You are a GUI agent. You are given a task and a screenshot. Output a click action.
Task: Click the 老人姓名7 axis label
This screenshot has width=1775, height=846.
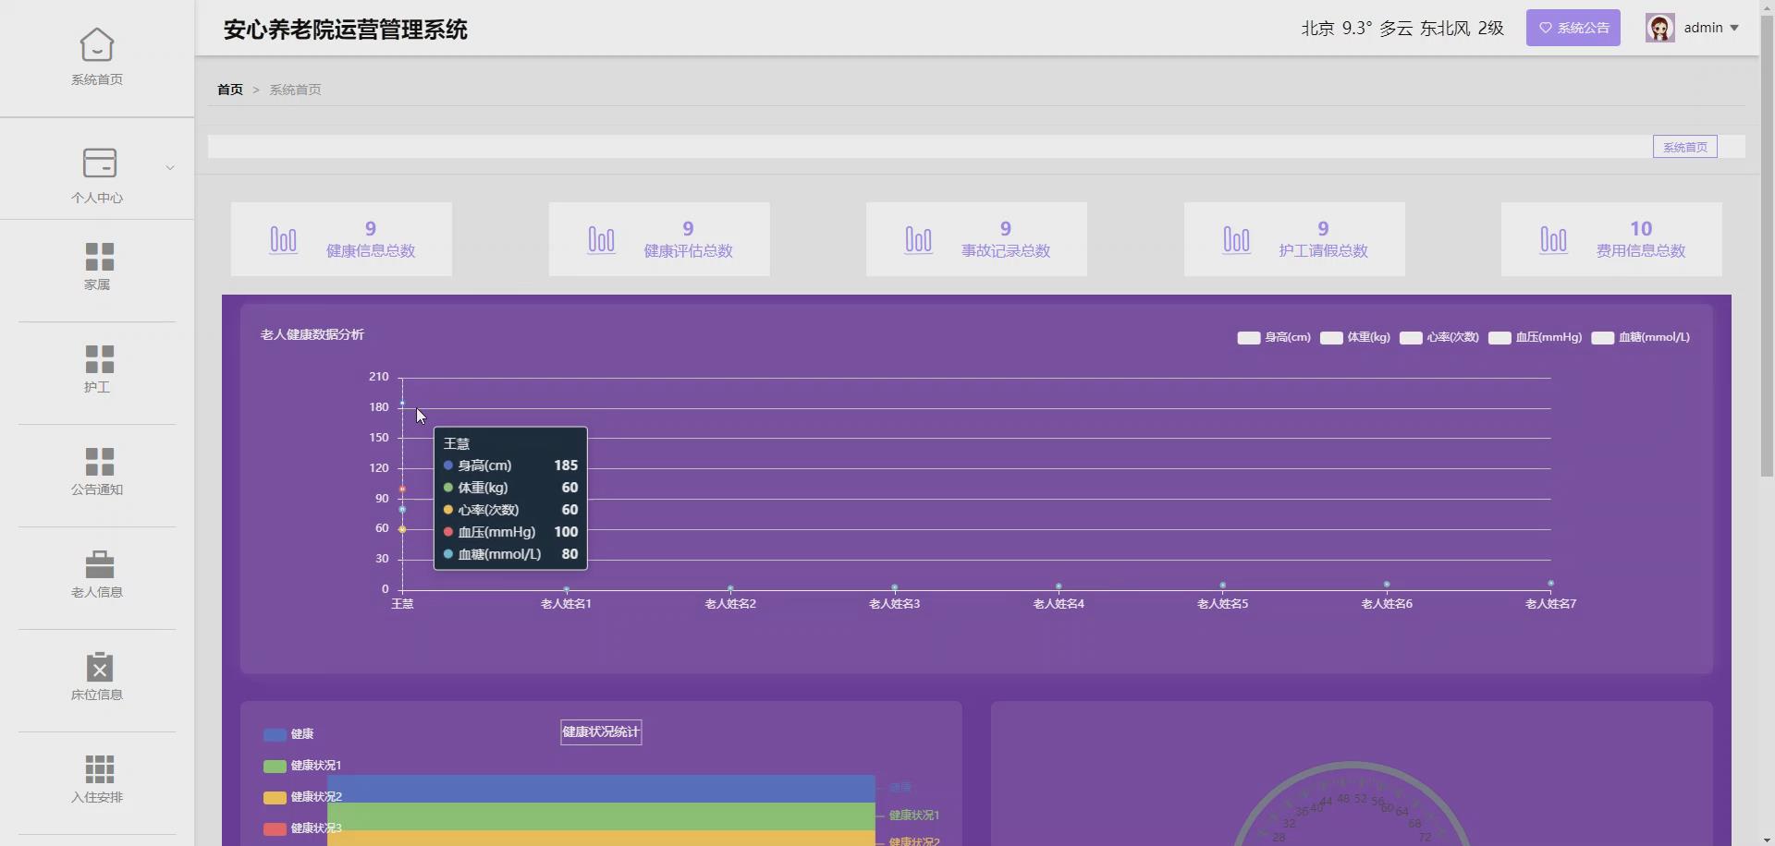click(x=1550, y=604)
